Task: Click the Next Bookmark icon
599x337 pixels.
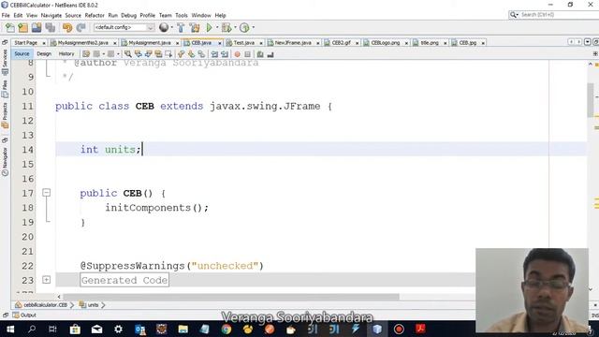Action: [x=191, y=54]
